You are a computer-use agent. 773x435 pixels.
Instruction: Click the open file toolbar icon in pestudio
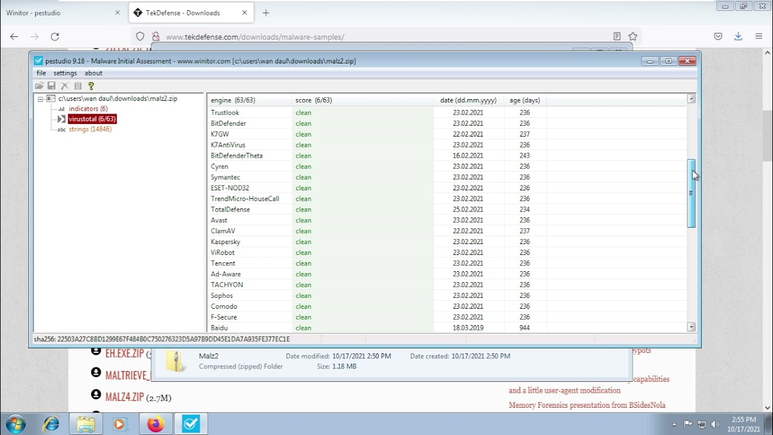click(x=39, y=86)
